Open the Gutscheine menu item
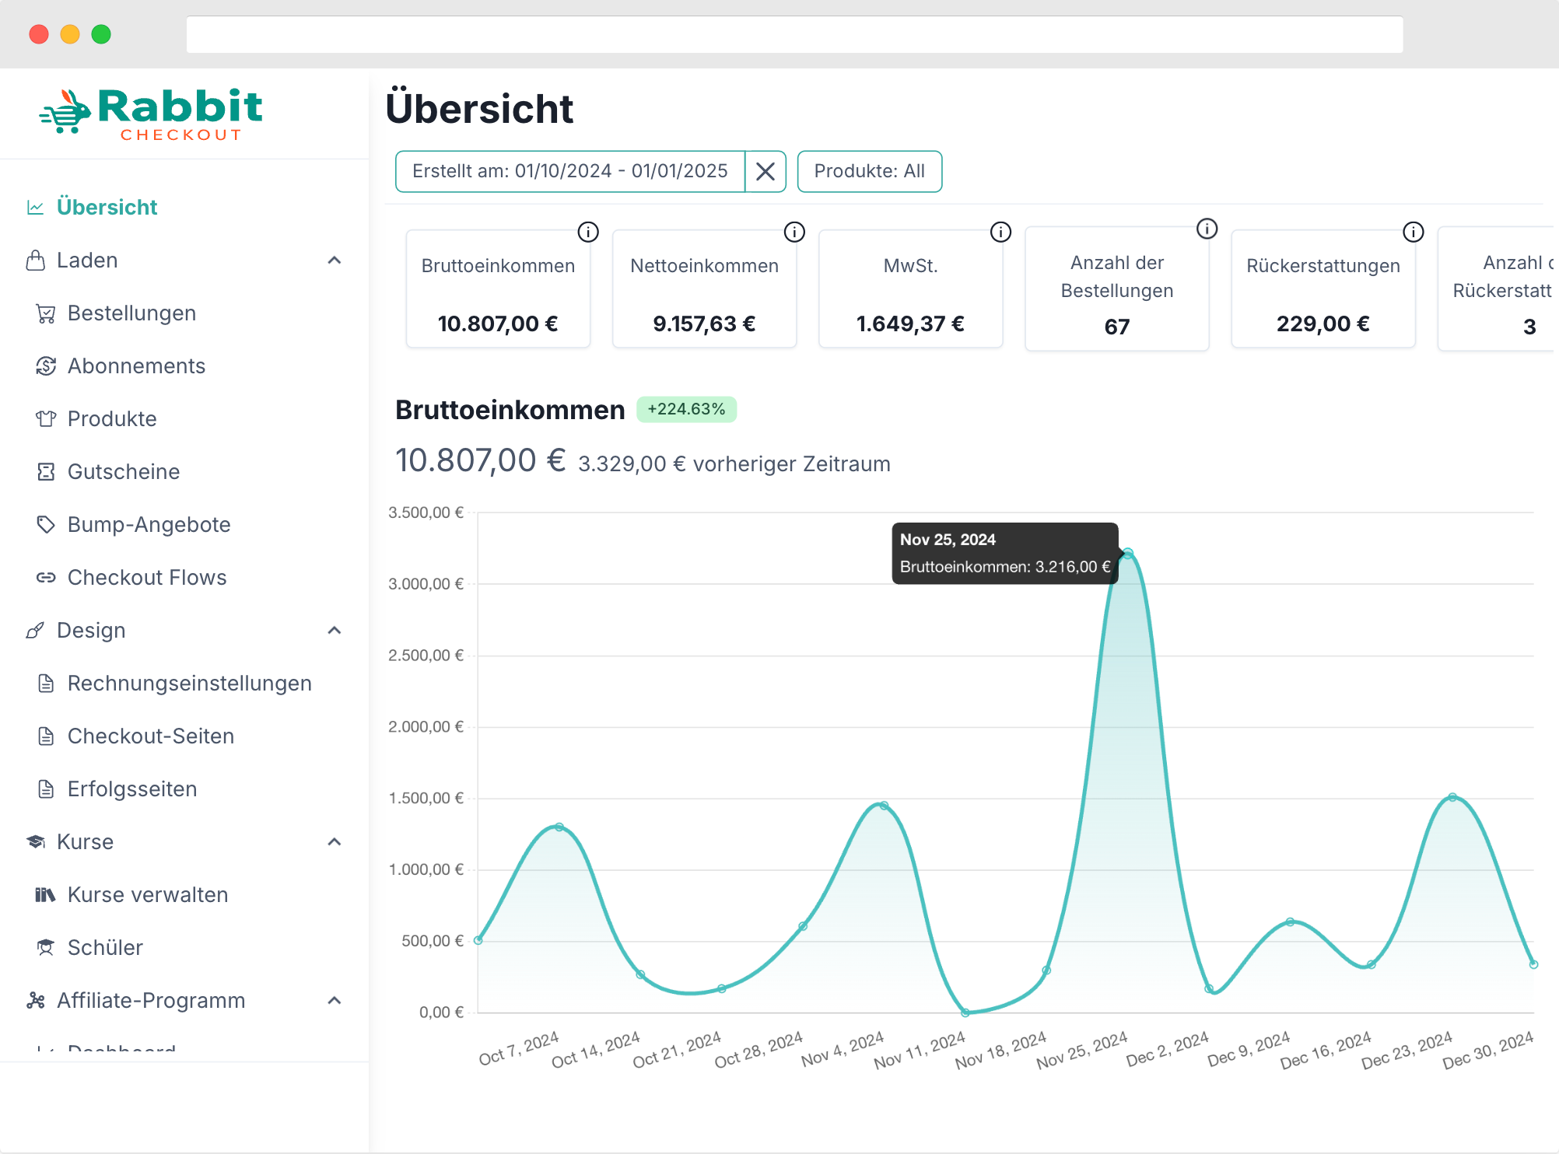The image size is (1559, 1154). click(x=123, y=472)
